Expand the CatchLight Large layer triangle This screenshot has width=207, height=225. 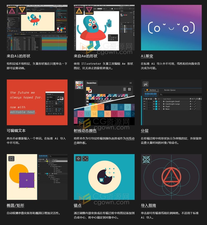tap(154, 104)
